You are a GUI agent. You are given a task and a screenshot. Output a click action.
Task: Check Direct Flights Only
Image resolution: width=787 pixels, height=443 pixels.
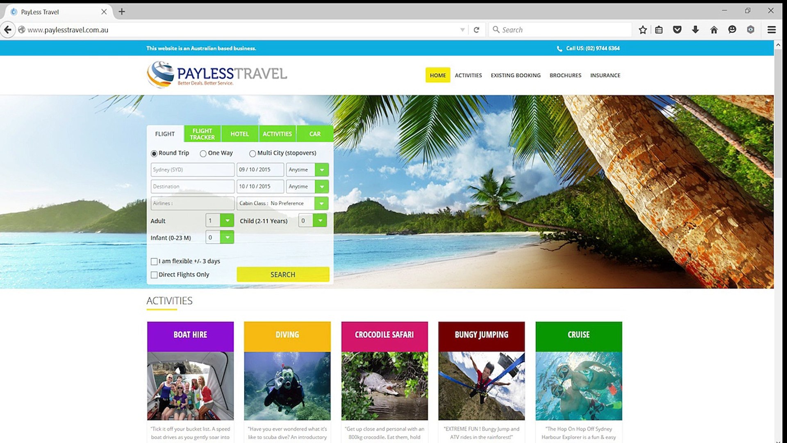click(x=154, y=275)
